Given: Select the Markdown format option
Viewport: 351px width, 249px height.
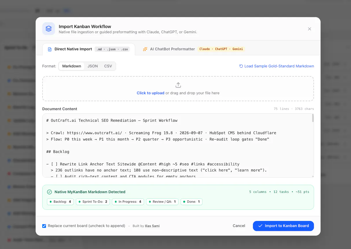Looking at the screenshot, I should [72, 66].
